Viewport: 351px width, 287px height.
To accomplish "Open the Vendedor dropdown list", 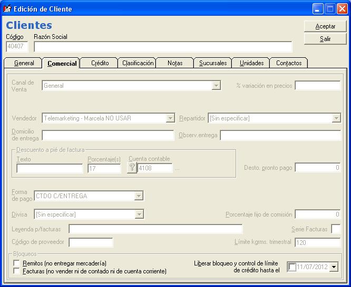I will pyautogui.click(x=170, y=118).
